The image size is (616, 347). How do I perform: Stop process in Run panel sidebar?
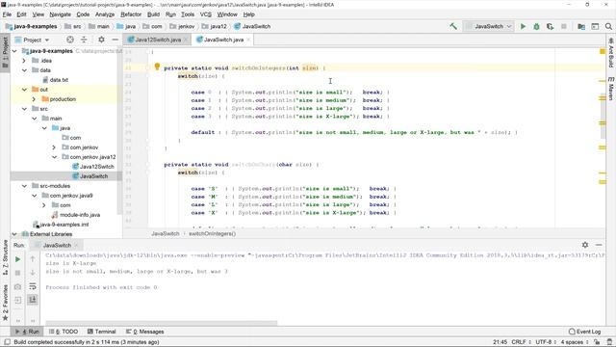point(17,273)
